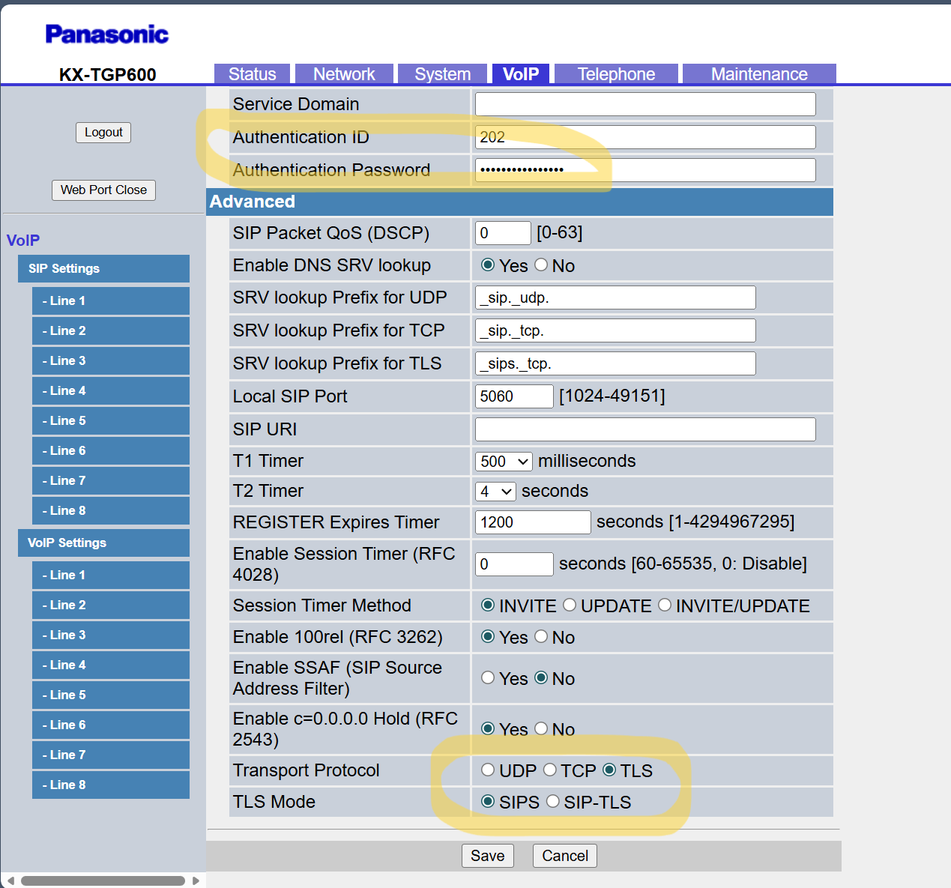Open Line 3 under SIP Settings
The width and height of the screenshot is (951, 888).
pyautogui.click(x=110, y=361)
